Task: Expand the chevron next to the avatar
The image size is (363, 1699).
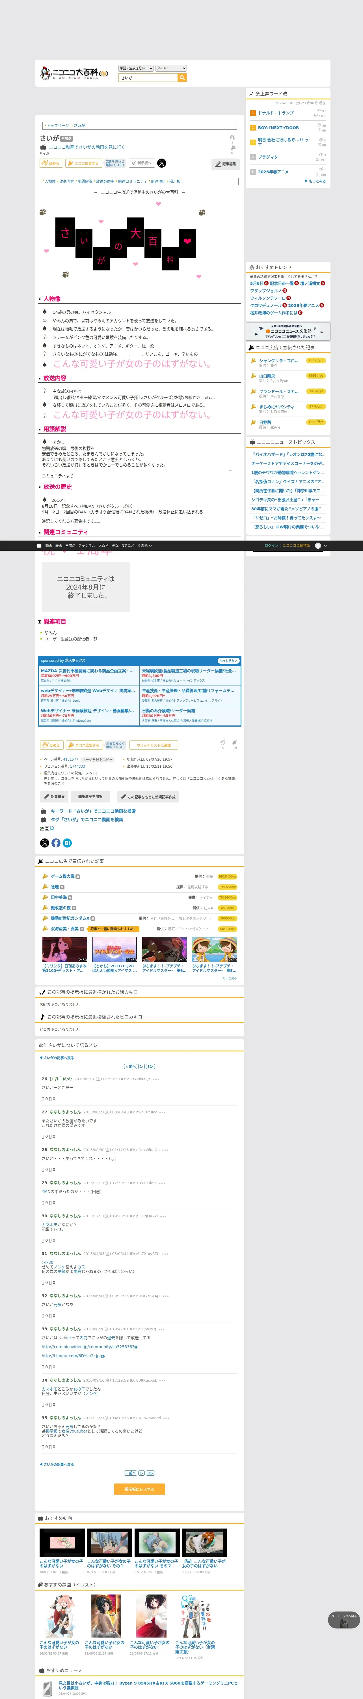Action: coord(325,545)
